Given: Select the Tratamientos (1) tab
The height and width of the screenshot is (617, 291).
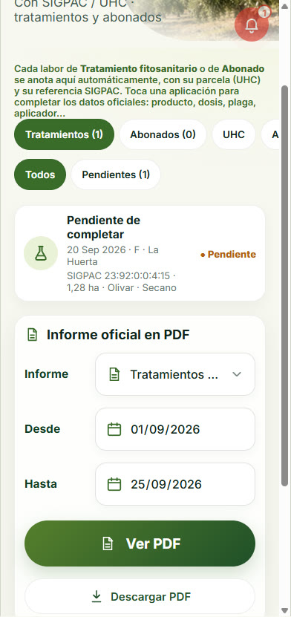Looking at the screenshot, I should coord(64,134).
